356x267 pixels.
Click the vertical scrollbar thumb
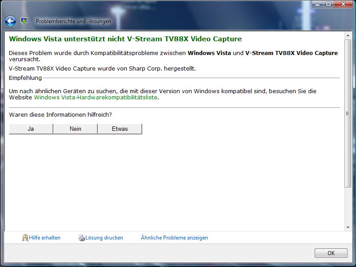click(x=348, y=114)
